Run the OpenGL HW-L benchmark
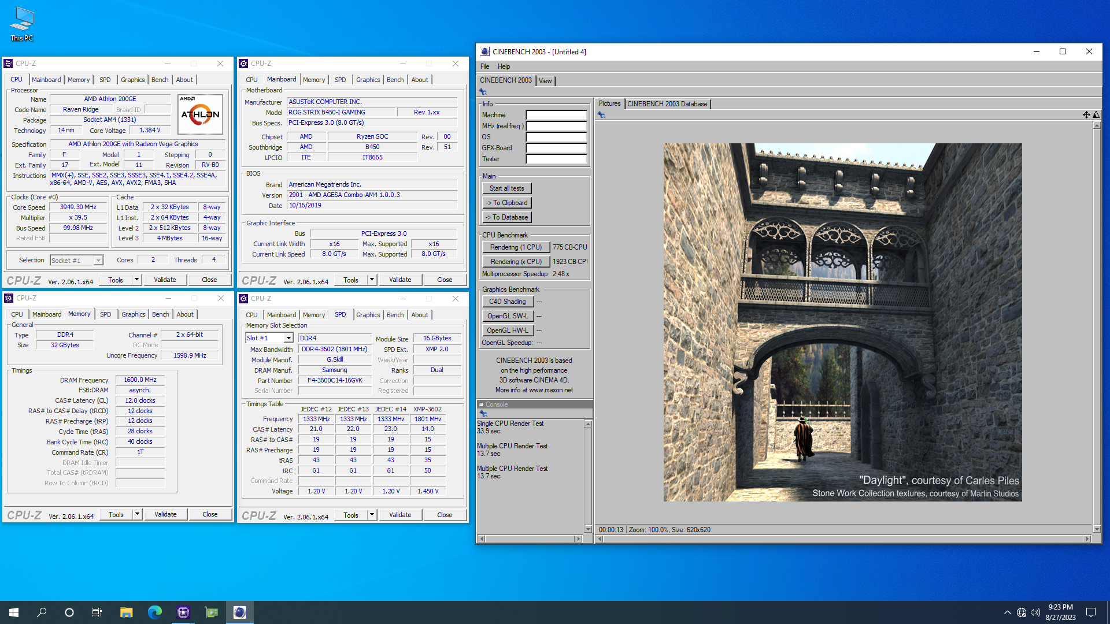This screenshot has height=624, width=1110. (x=507, y=330)
